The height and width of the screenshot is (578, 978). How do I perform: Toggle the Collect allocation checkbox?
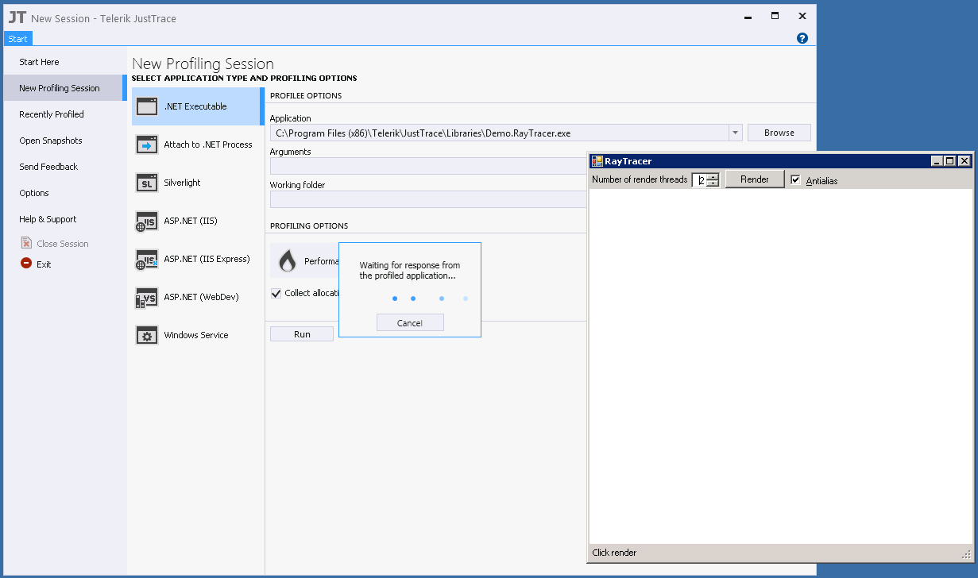pos(276,293)
